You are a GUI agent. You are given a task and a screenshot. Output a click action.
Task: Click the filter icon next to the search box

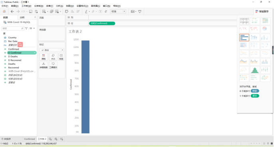pos(26,28)
